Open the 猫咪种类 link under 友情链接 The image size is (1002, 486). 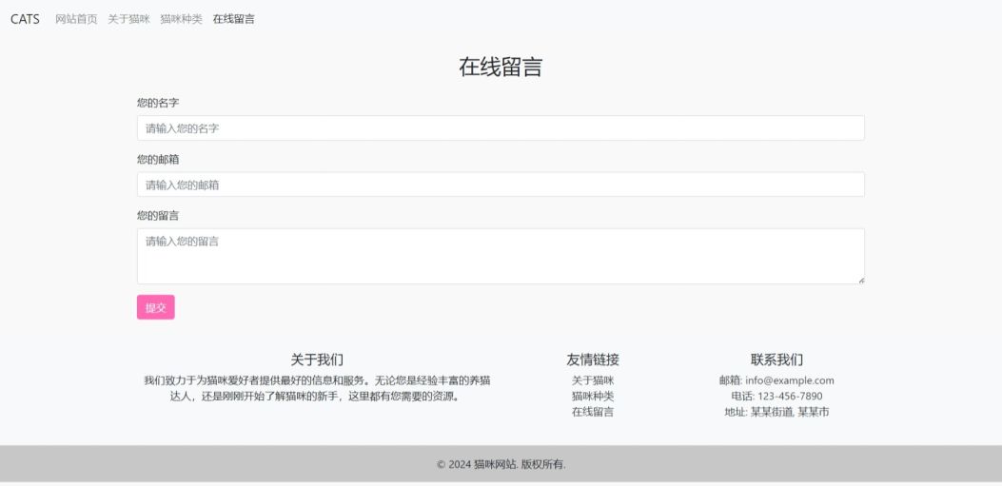point(593,396)
